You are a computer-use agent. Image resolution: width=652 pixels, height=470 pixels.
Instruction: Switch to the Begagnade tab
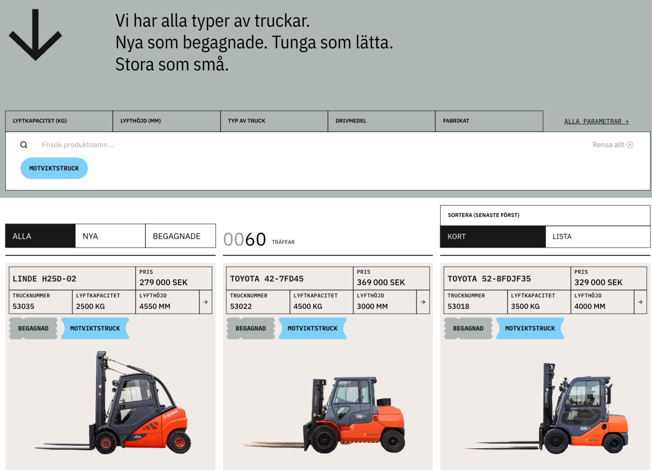point(180,236)
